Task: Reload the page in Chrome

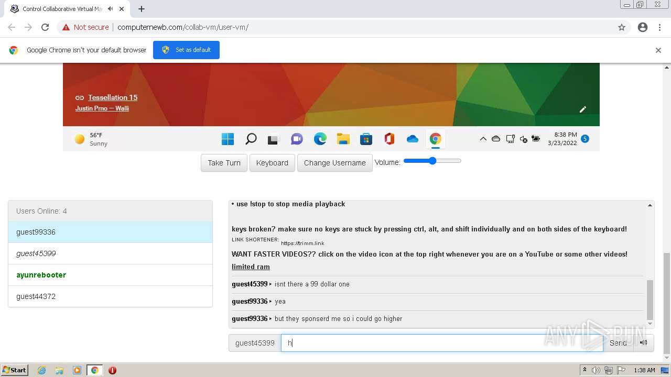Action: [45, 27]
